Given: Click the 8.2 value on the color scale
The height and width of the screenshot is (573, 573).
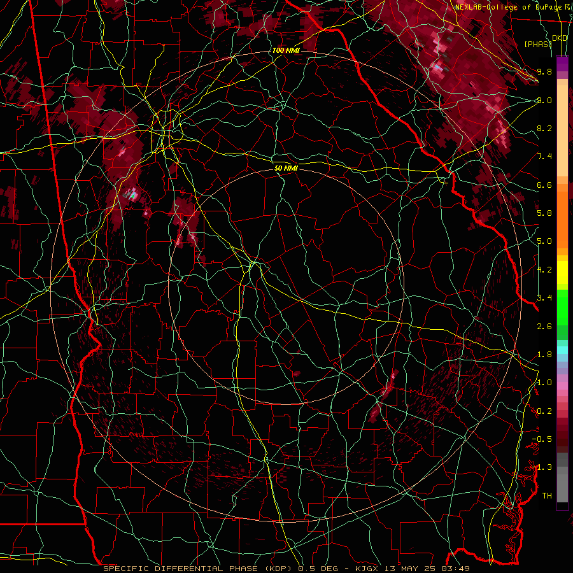Looking at the screenshot, I should coord(544,128).
